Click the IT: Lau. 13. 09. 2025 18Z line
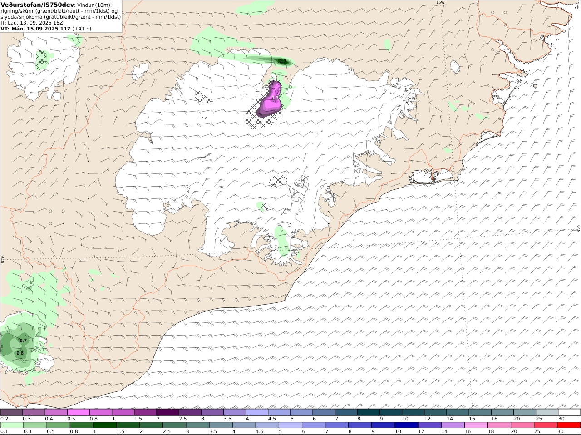This screenshot has width=581, height=435. 32,23
